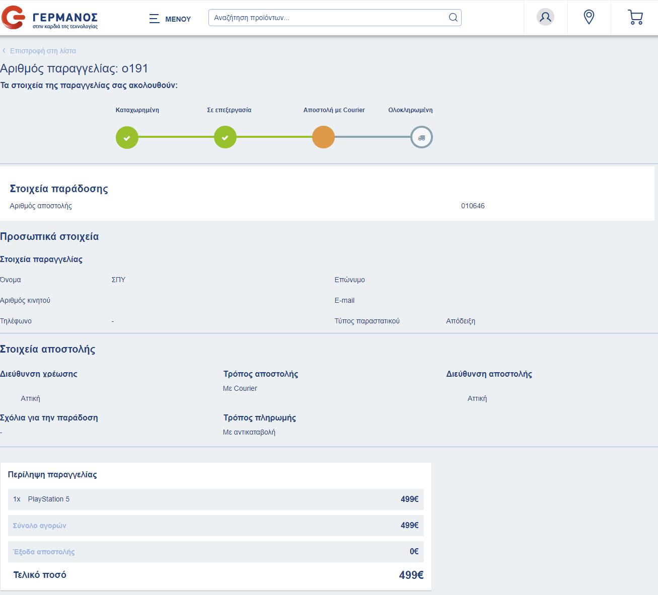Click the Διεύθυνση χρέωσης heading
This screenshot has width=658, height=595.
pos(39,374)
